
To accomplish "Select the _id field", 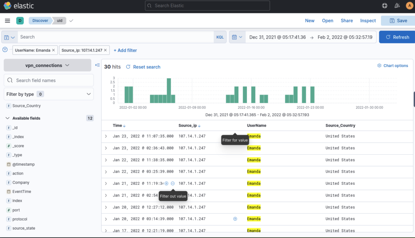I will (15, 128).
